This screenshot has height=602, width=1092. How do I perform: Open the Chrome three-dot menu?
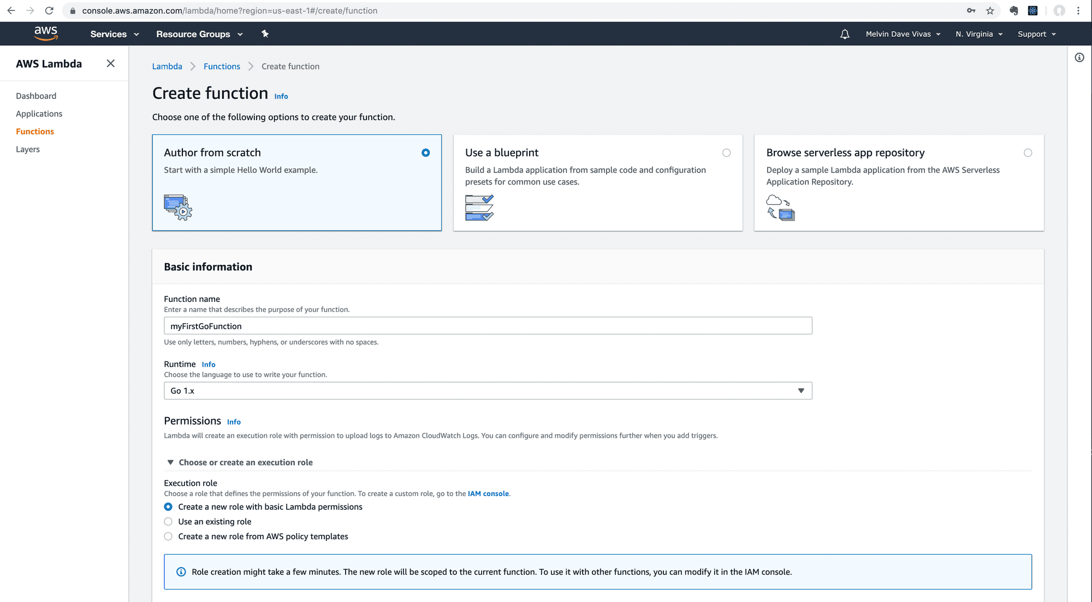[1078, 10]
